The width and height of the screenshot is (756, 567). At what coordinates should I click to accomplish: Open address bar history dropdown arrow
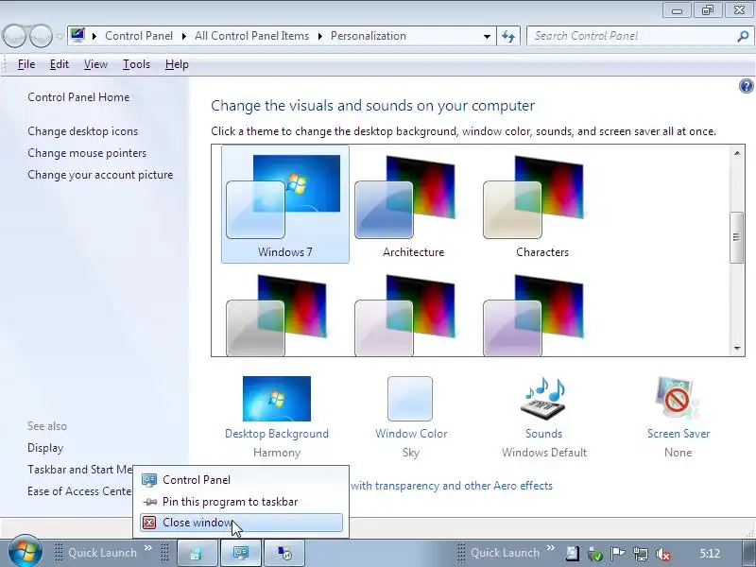pos(487,36)
